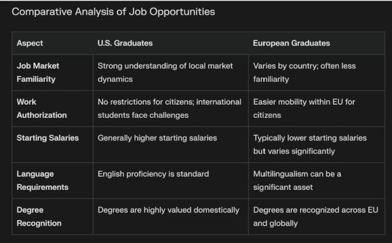Click the Job Market Familiarity row label
392x243 pixels.
pyautogui.click(x=38, y=72)
